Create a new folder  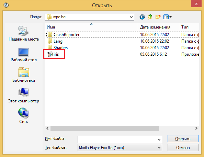tap(158, 17)
